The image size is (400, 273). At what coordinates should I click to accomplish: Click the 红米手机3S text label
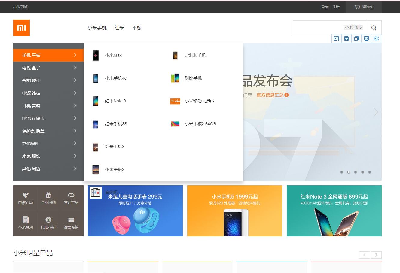click(116, 124)
